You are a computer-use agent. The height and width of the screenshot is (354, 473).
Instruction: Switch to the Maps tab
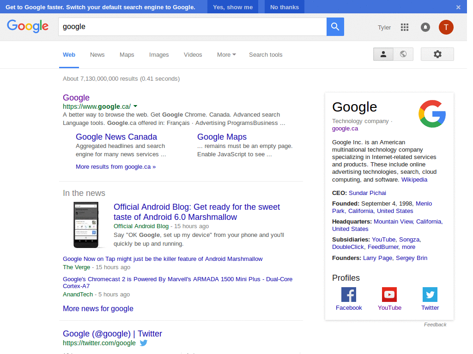pyautogui.click(x=127, y=55)
